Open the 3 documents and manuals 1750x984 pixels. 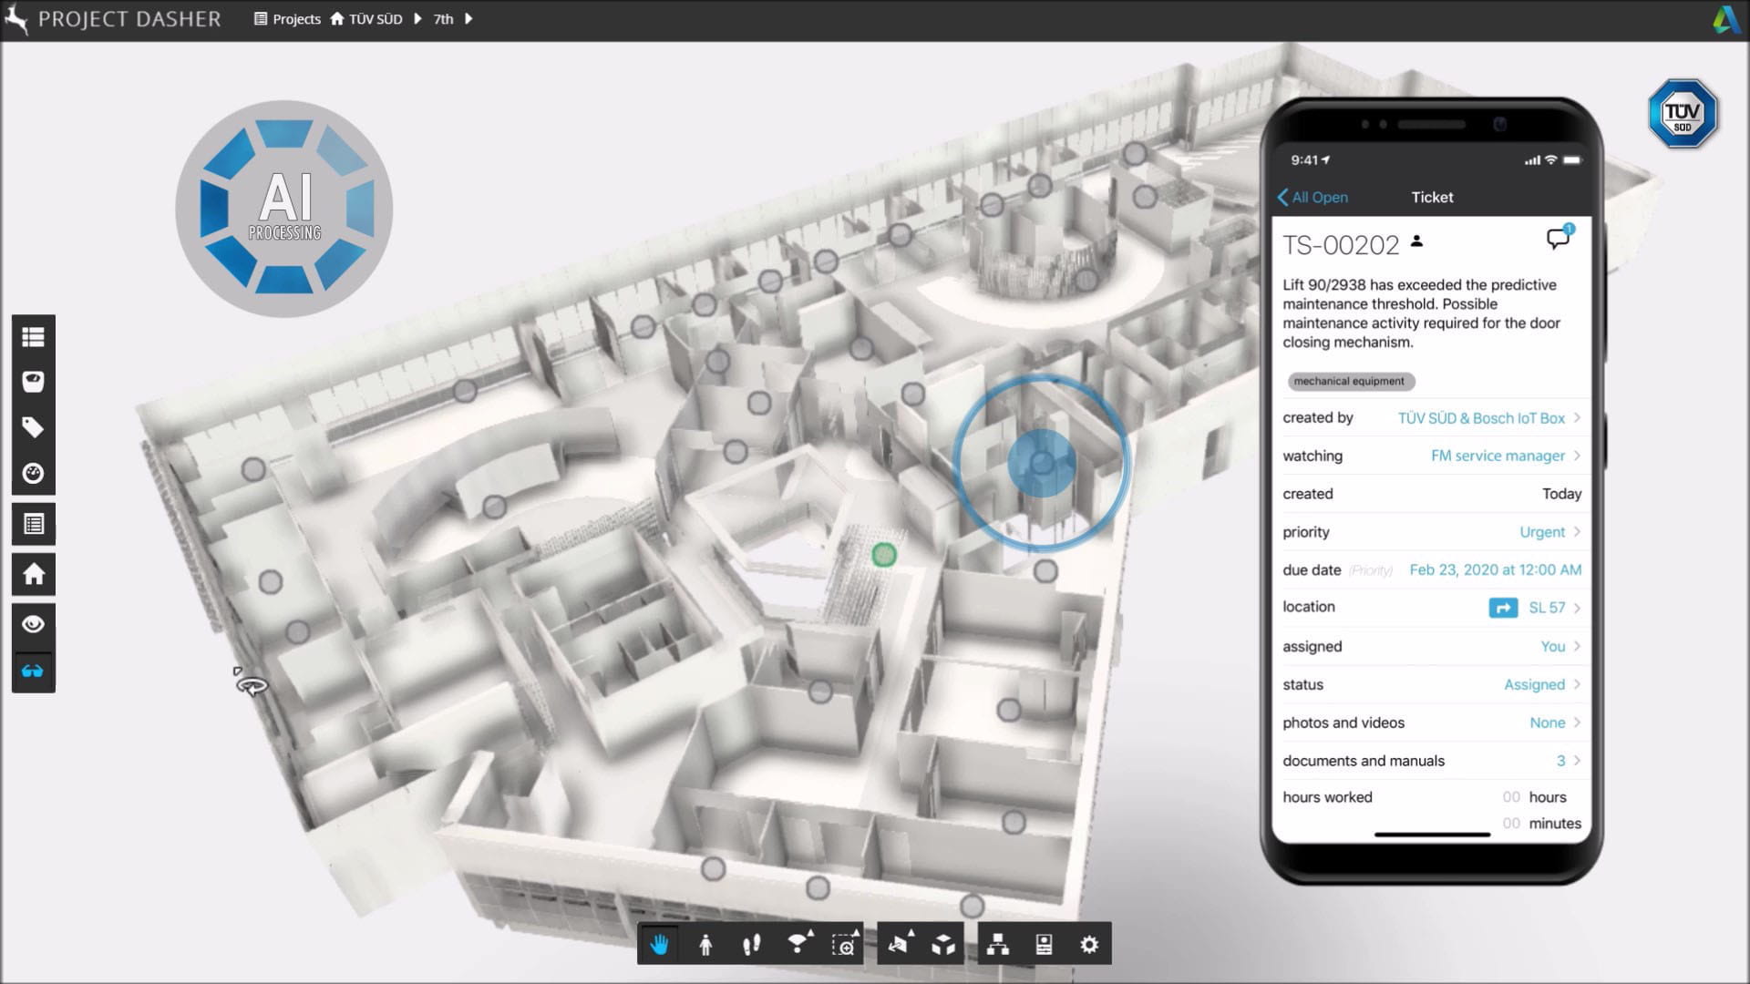tap(1560, 761)
